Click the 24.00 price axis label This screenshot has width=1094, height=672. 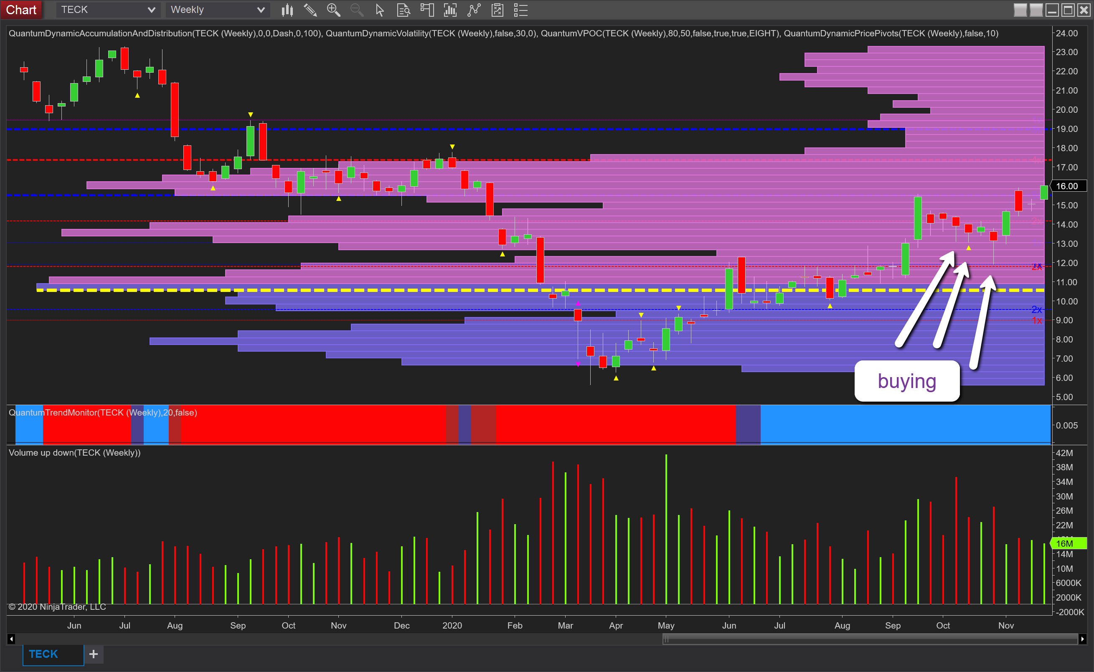coord(1067,33)
